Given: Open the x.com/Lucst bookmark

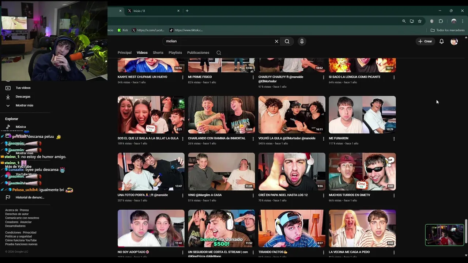Looking at the screenshot, I should (148, 30).
